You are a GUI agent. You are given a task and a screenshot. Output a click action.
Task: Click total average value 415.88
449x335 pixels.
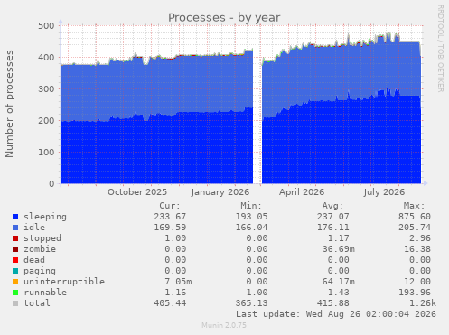click(x=332, y=303)
